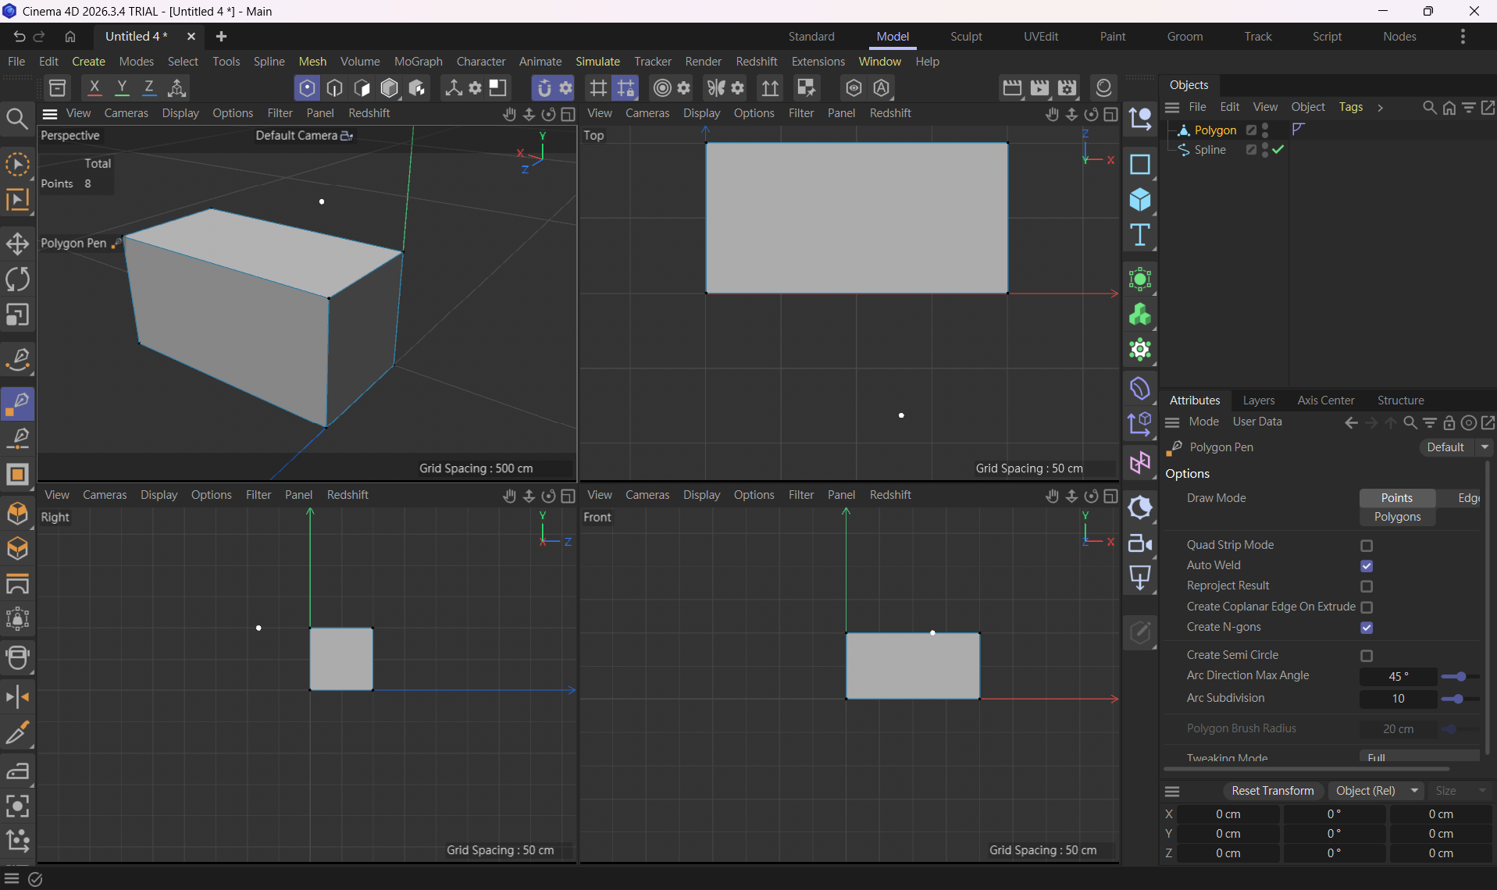
Task: Add a Text object from right palette
Action: tap(1140, 235)
